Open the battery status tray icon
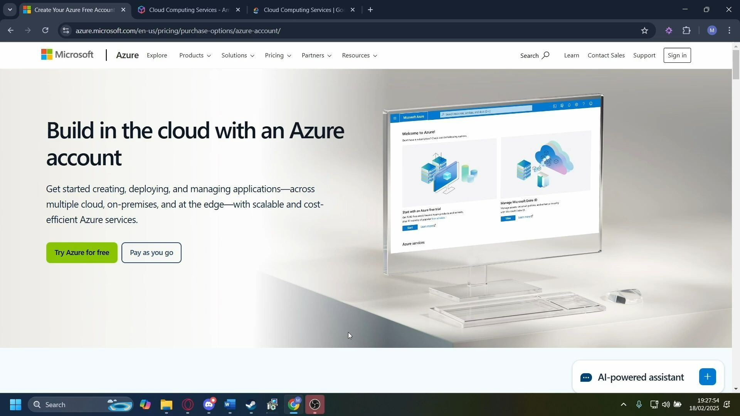The height and width of the screenshot is (416, 740). click(678, 405)
